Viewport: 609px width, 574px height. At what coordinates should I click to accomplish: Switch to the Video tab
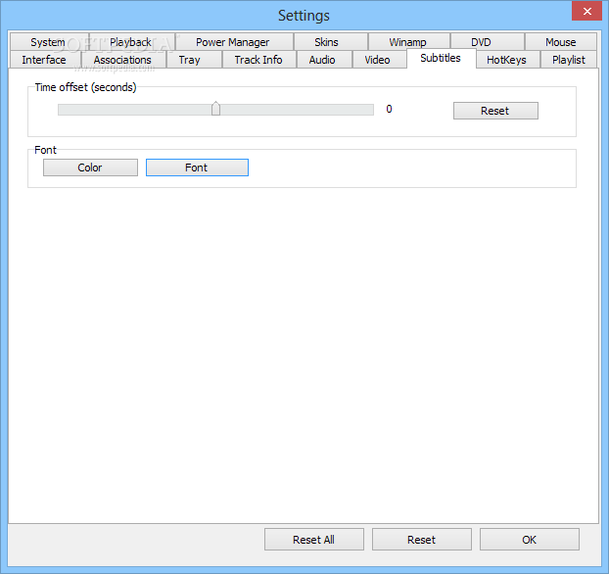[x=378, y=60]
